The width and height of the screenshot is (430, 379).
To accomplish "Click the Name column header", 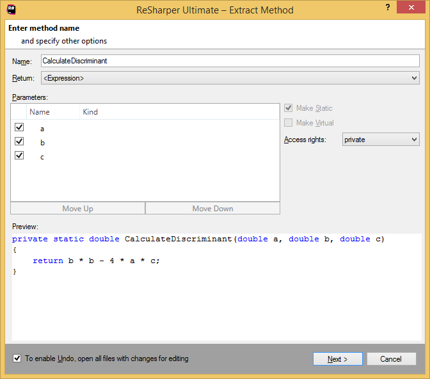I will coord(40,111).
